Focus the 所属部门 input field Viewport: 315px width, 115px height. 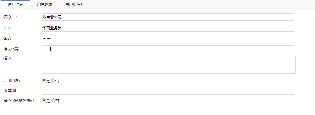pyautogui.click(x=168, y=91)
